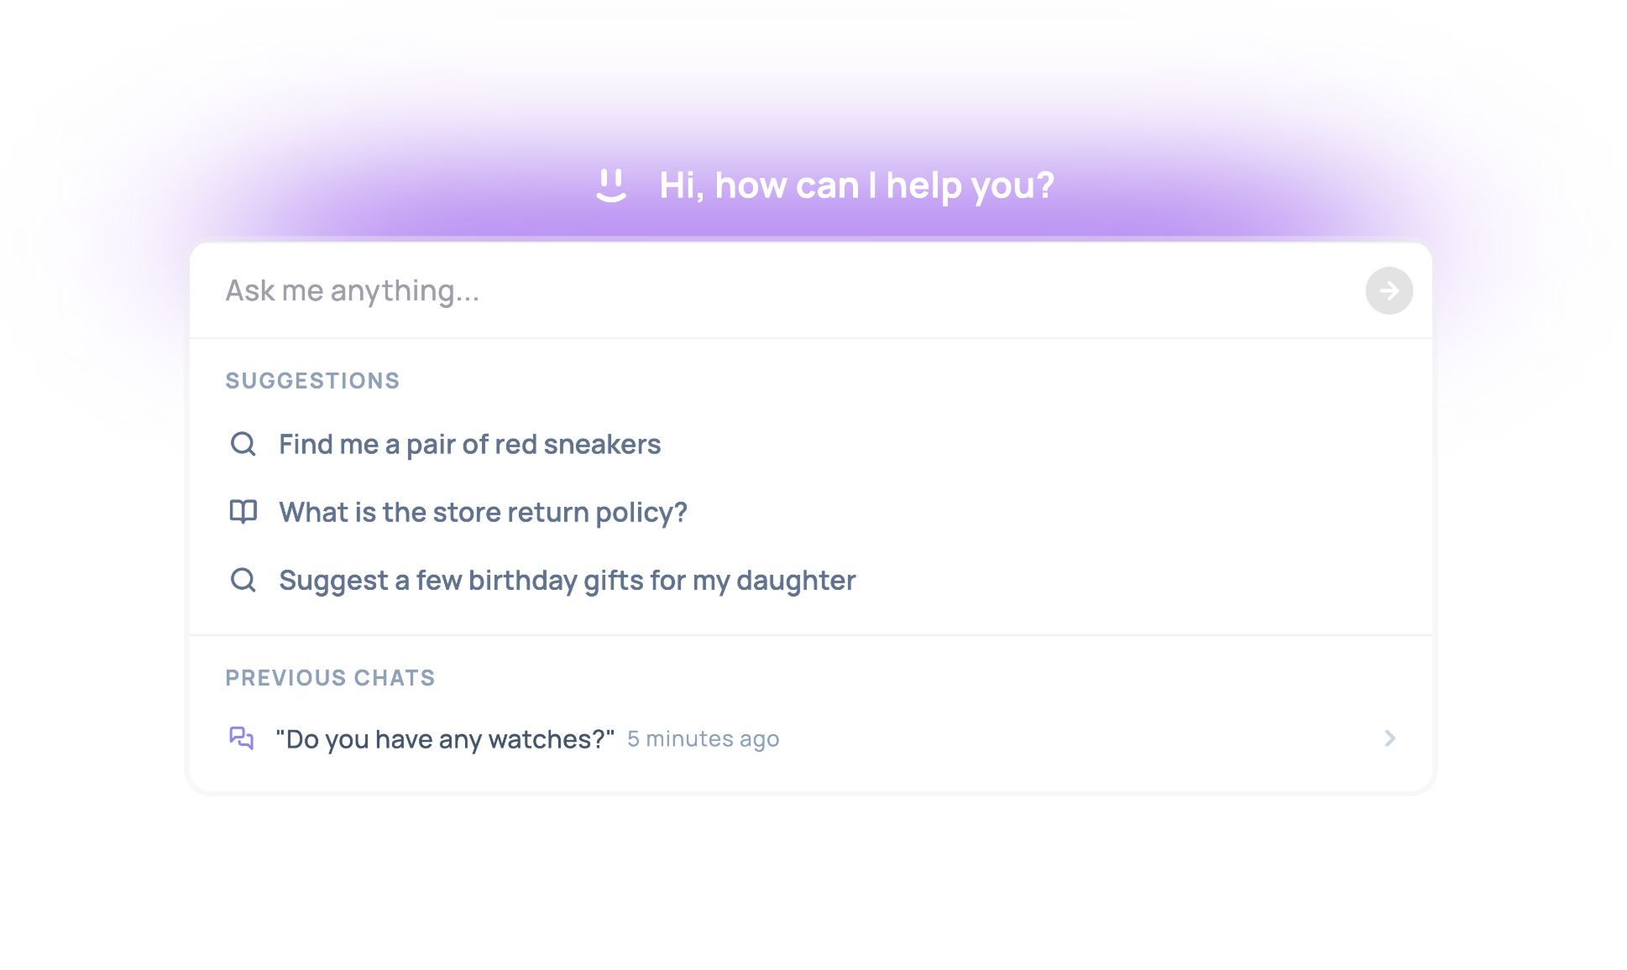Click the smiley face assistant icon
This screenshot has width=1627, height=970.
click(611, 185)
